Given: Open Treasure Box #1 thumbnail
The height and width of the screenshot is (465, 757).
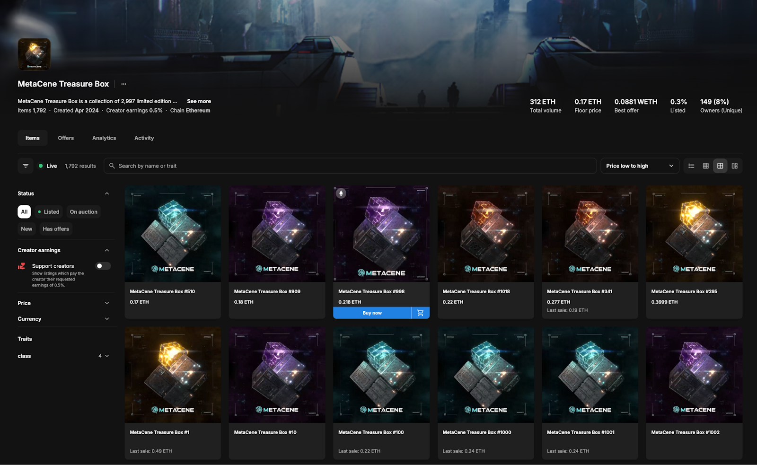Looking at the screenshot, I should (173, 375).
